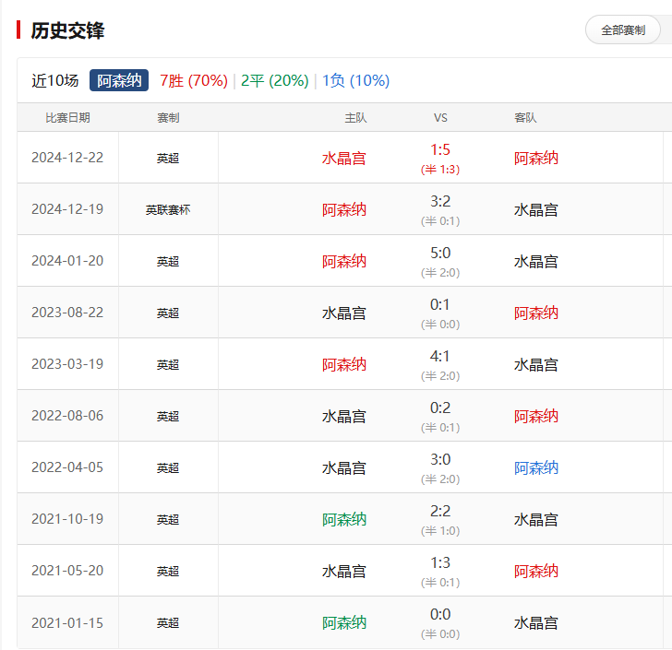Viewport: 672px width, 650px height.
Task: Open home team 水晶宫 in 2023-08-22 row
Action: 344,313
